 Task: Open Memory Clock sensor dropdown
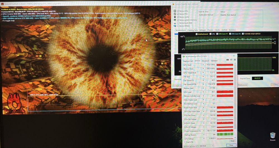click(203, 69)
